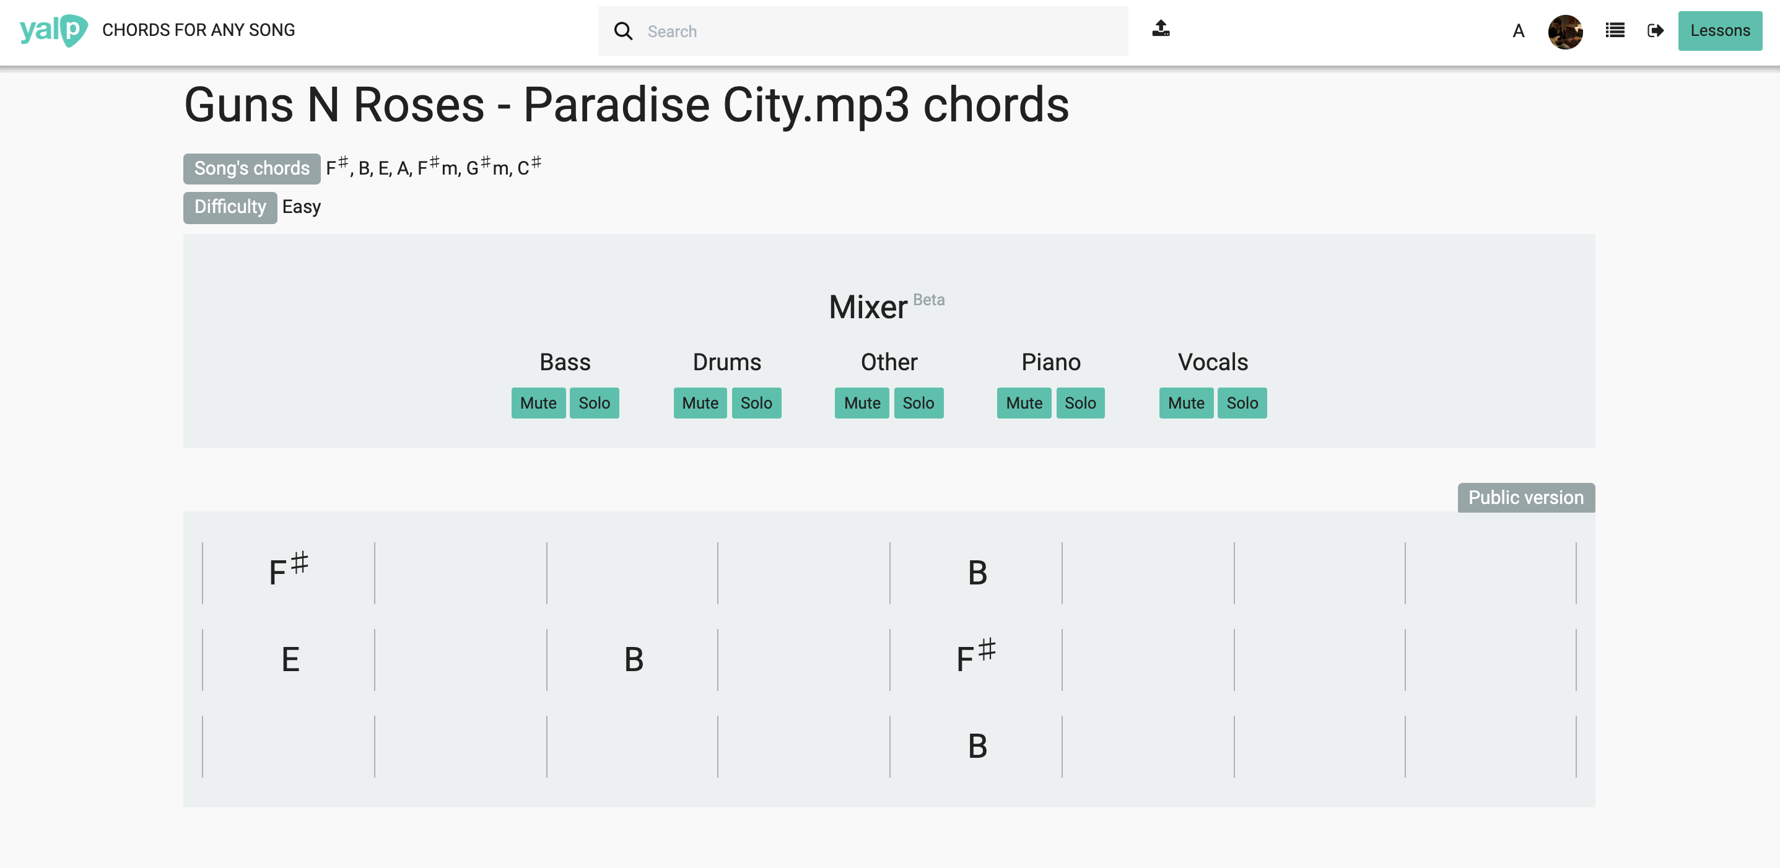Click the sign-out icon

click(1656, 30)
